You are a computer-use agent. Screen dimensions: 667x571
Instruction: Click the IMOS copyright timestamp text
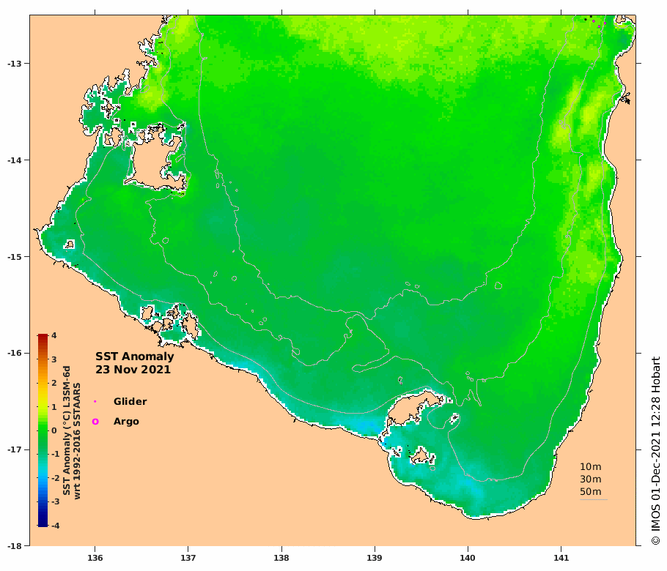coord(655,451)
